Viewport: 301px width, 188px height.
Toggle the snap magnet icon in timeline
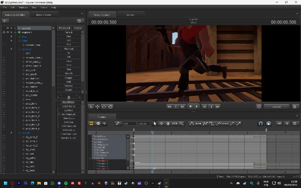(x=261, y=123)
